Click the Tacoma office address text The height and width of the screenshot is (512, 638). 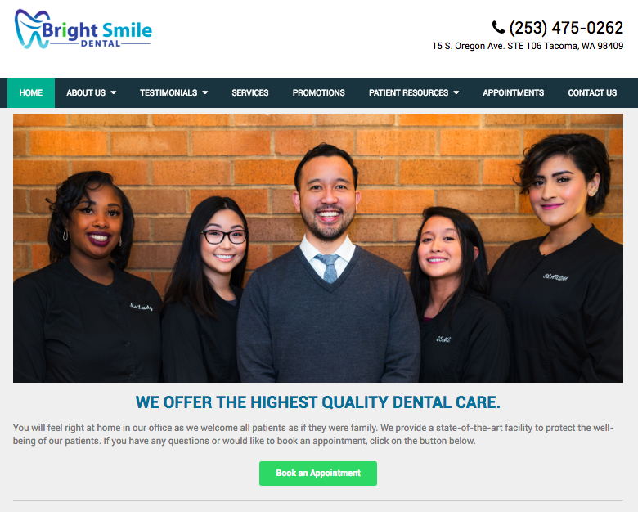pyautogui.click(x=528, y=46)
